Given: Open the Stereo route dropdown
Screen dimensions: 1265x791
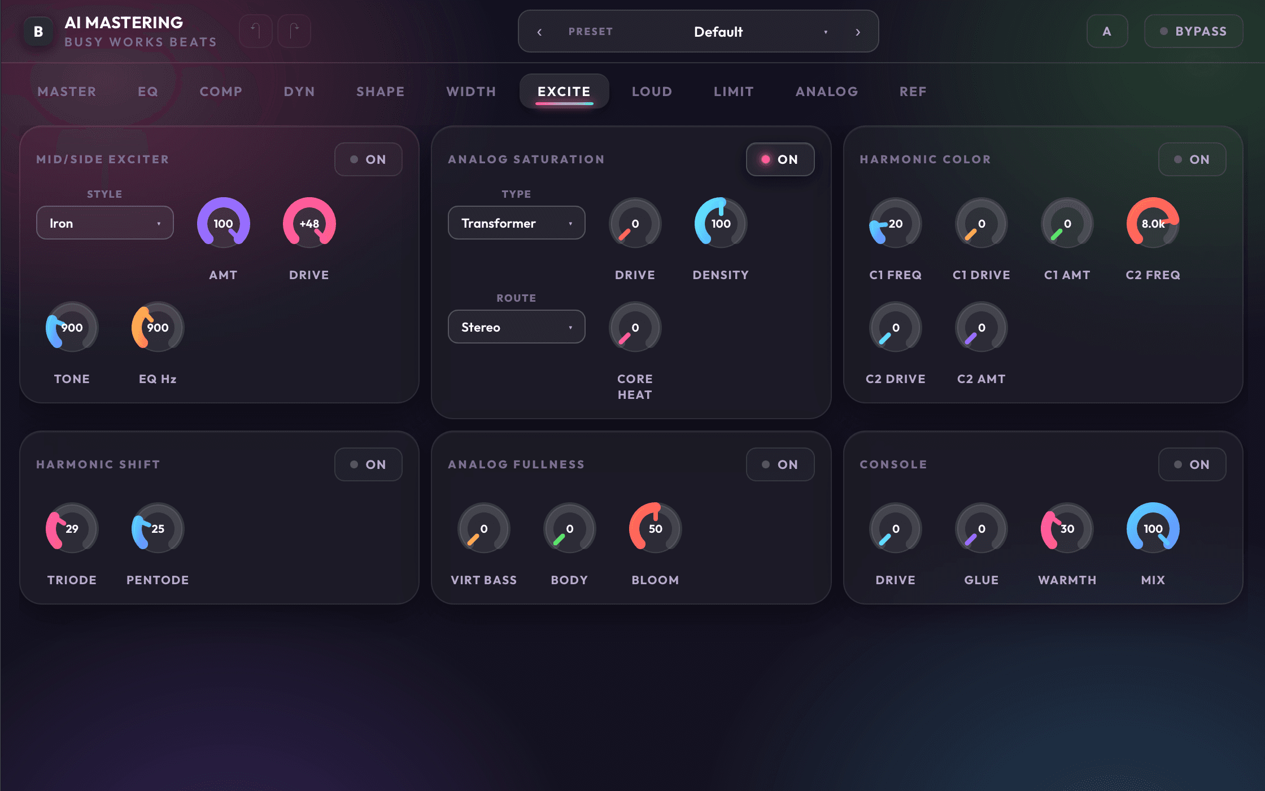Looking at the screenshot, I should (516, 327).
